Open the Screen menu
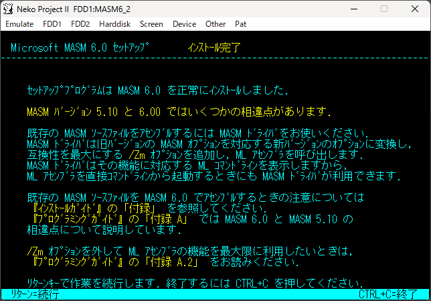Screen dimensions: 431x301 [x=151, y=24]
